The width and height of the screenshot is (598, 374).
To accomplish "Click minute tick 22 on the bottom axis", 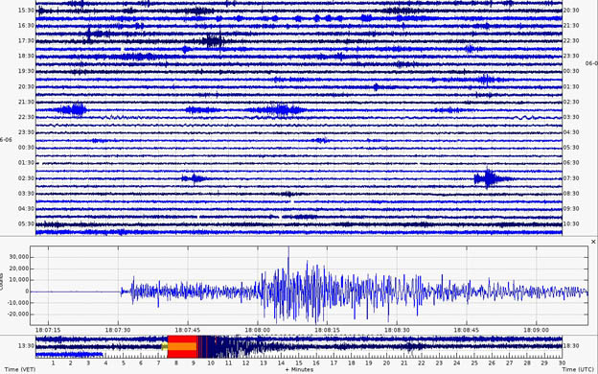I will tap(422, 362).
